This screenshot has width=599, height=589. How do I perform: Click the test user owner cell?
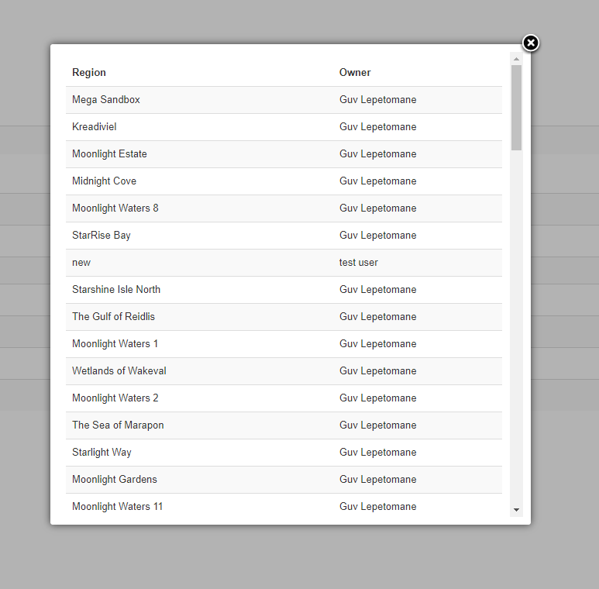tap(358, 263)
